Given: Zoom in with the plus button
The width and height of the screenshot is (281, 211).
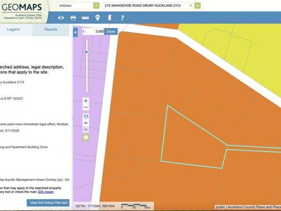Looking at the screenshot, I should (x=86, y=101).
